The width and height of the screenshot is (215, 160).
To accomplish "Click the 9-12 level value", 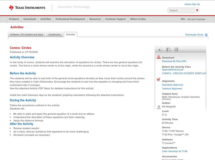I will (164, 115).
